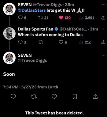Open more options on the 'Soon' tweet
This screenshot has height=117, width=107.
click(x=103, y=55)
